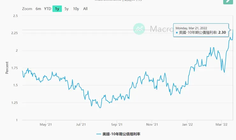Click the Jan '22 axis label
The width and height of the screenshot is (236, 140).
[187, 124]
